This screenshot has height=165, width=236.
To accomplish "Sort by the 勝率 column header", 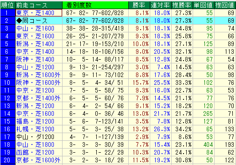I will tap(139, 5).
